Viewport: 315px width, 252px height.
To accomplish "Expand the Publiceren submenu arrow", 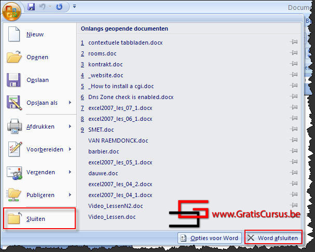I will [x=70, y=195].
